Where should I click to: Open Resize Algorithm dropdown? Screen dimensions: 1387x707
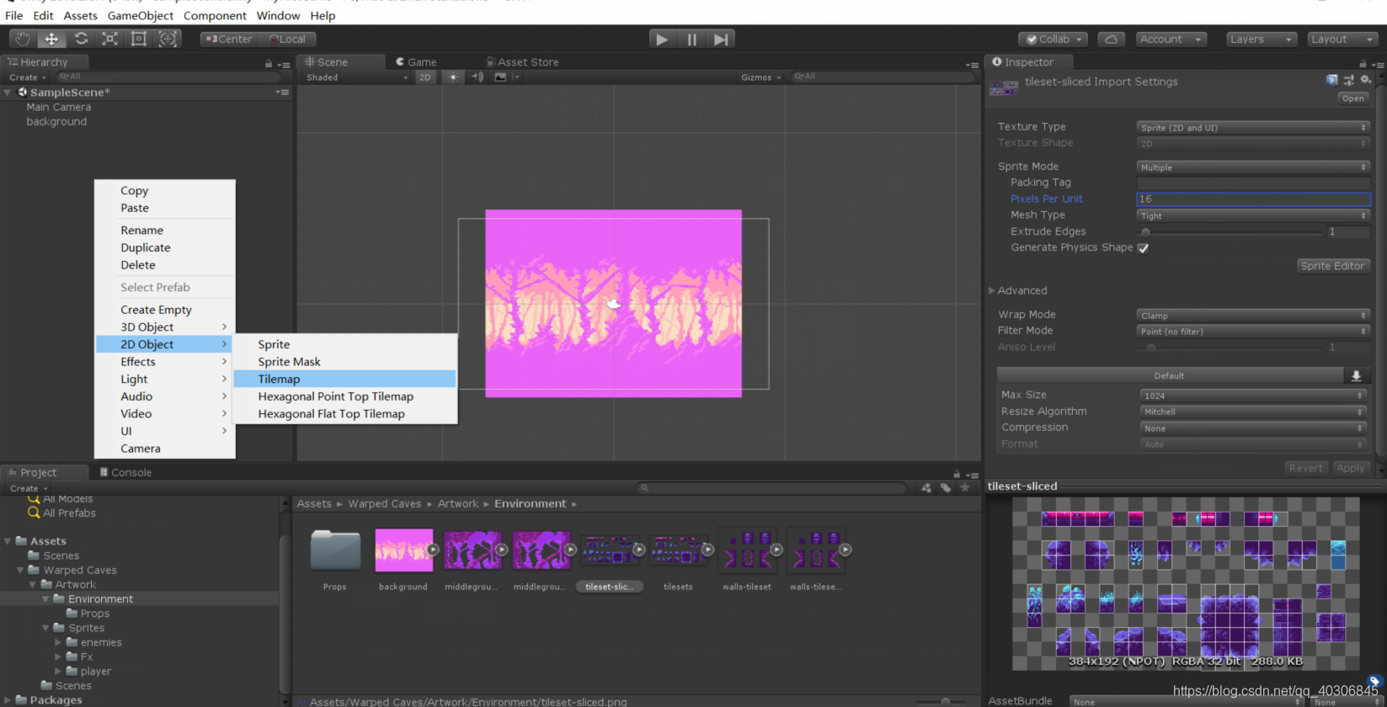coord(1253,412)
